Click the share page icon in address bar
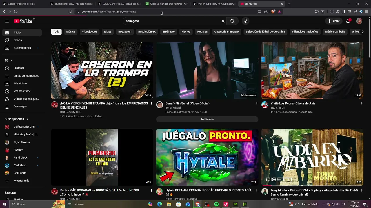Image resolution: width=371 pixels, height=208 pixels. pos(266,12)
